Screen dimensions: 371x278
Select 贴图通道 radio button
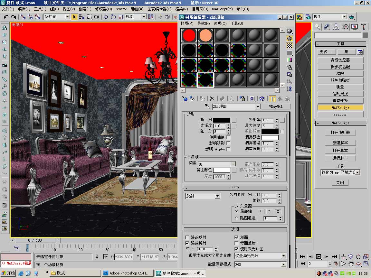tap(236, 218)
